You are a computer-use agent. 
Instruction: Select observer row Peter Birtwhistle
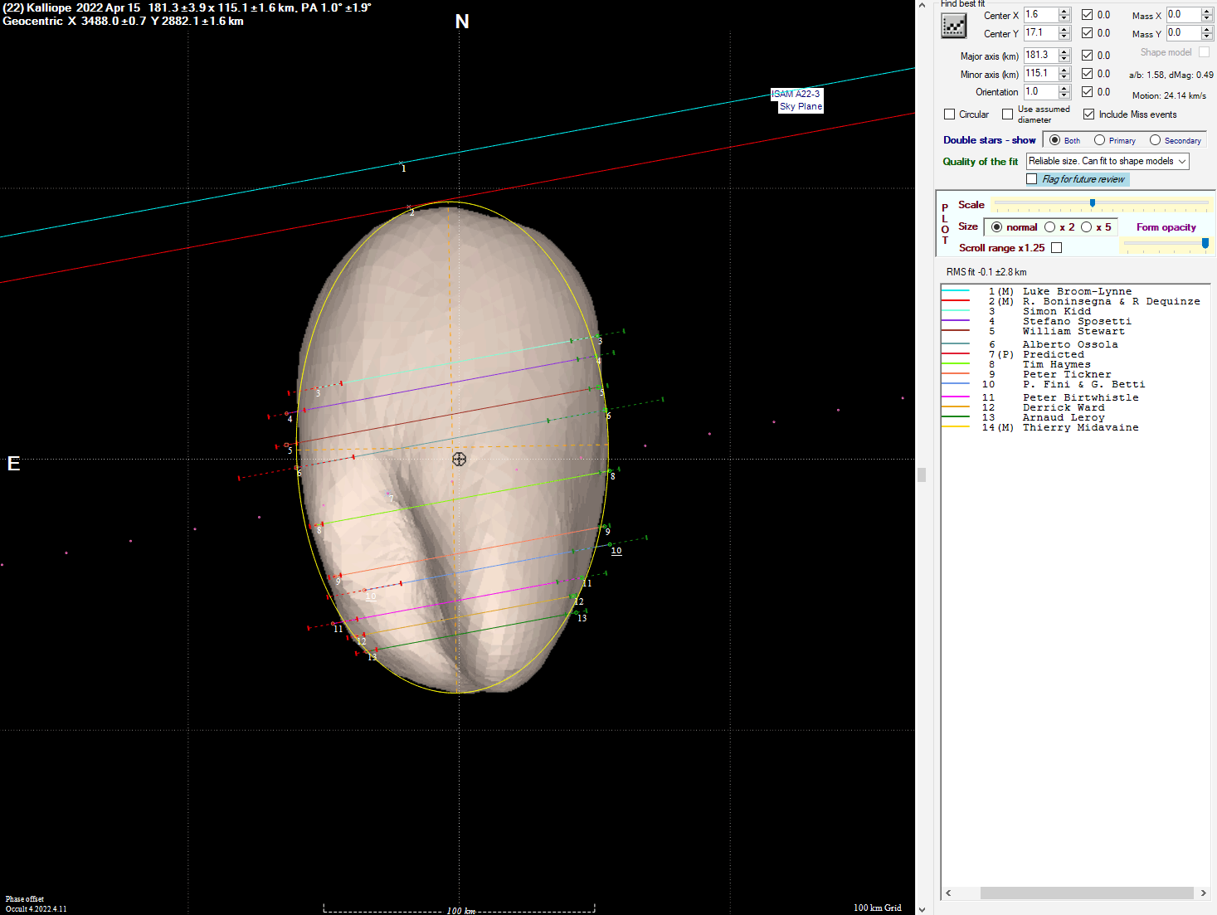coord(1076,397)
